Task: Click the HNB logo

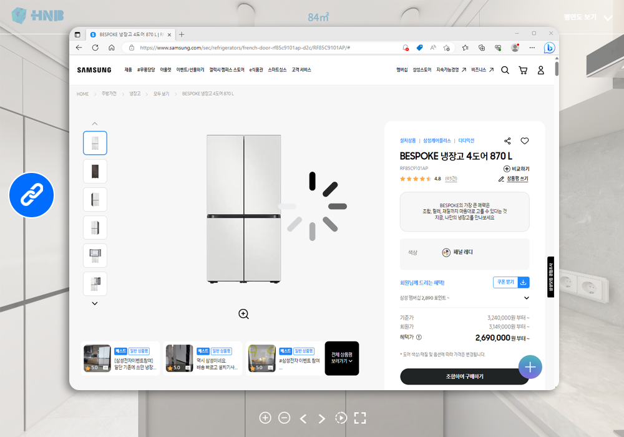Action: click(x=37, y=16)
